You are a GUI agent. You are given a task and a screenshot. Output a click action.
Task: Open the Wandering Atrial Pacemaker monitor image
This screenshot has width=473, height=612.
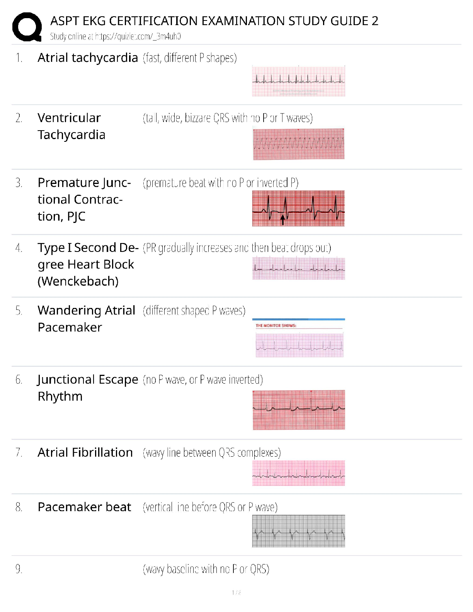point(298,338)
